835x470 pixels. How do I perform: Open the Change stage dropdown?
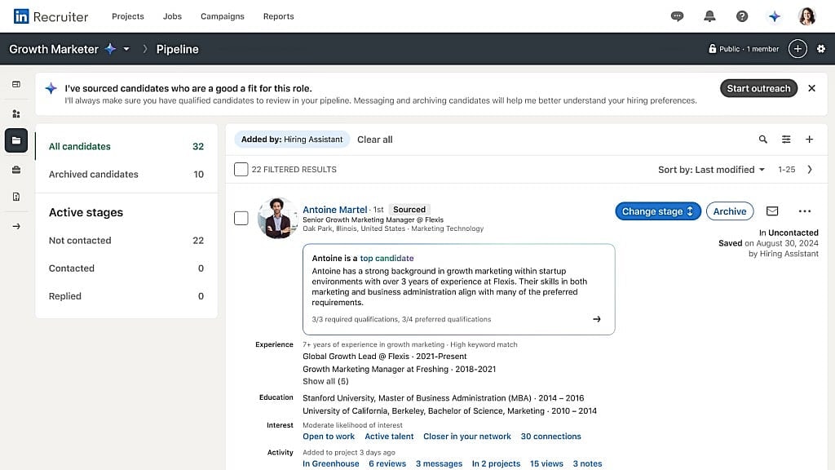(657, 211)
